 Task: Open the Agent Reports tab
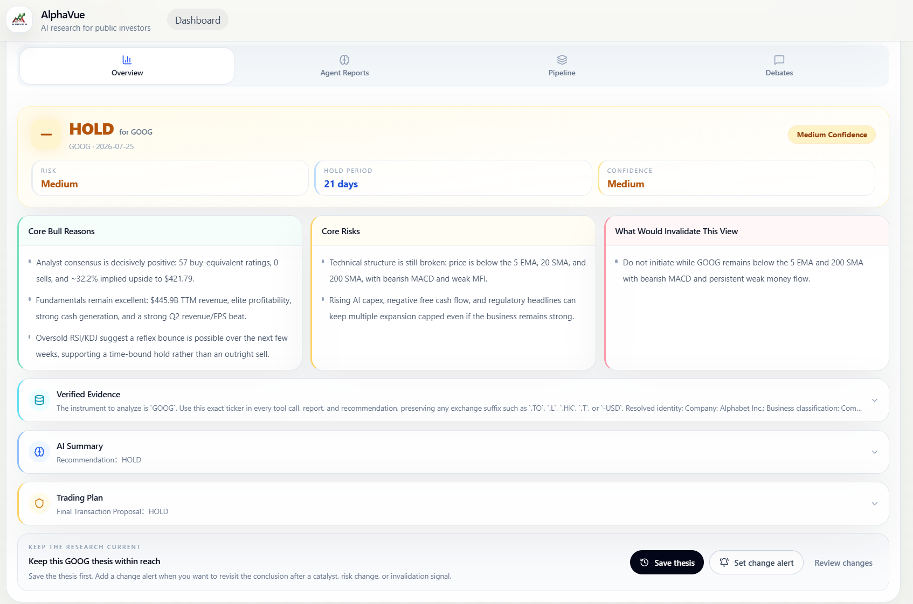pyautogui.click(x=344, y=66)
